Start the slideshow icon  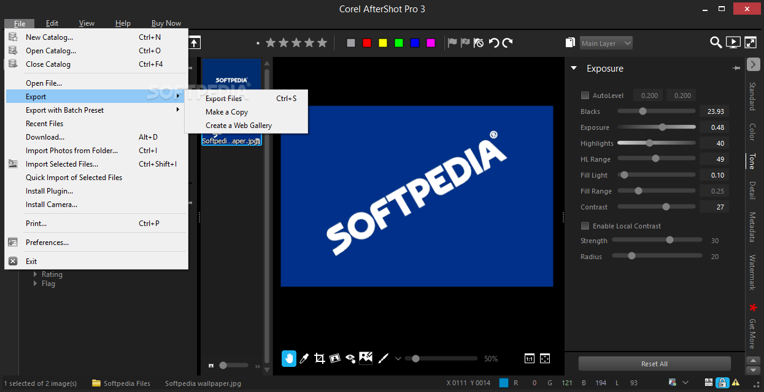pos(733,42)
